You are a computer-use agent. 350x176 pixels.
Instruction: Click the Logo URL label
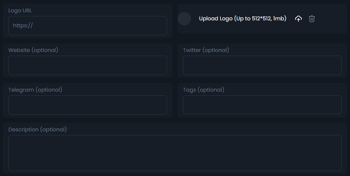coord(20,11)
